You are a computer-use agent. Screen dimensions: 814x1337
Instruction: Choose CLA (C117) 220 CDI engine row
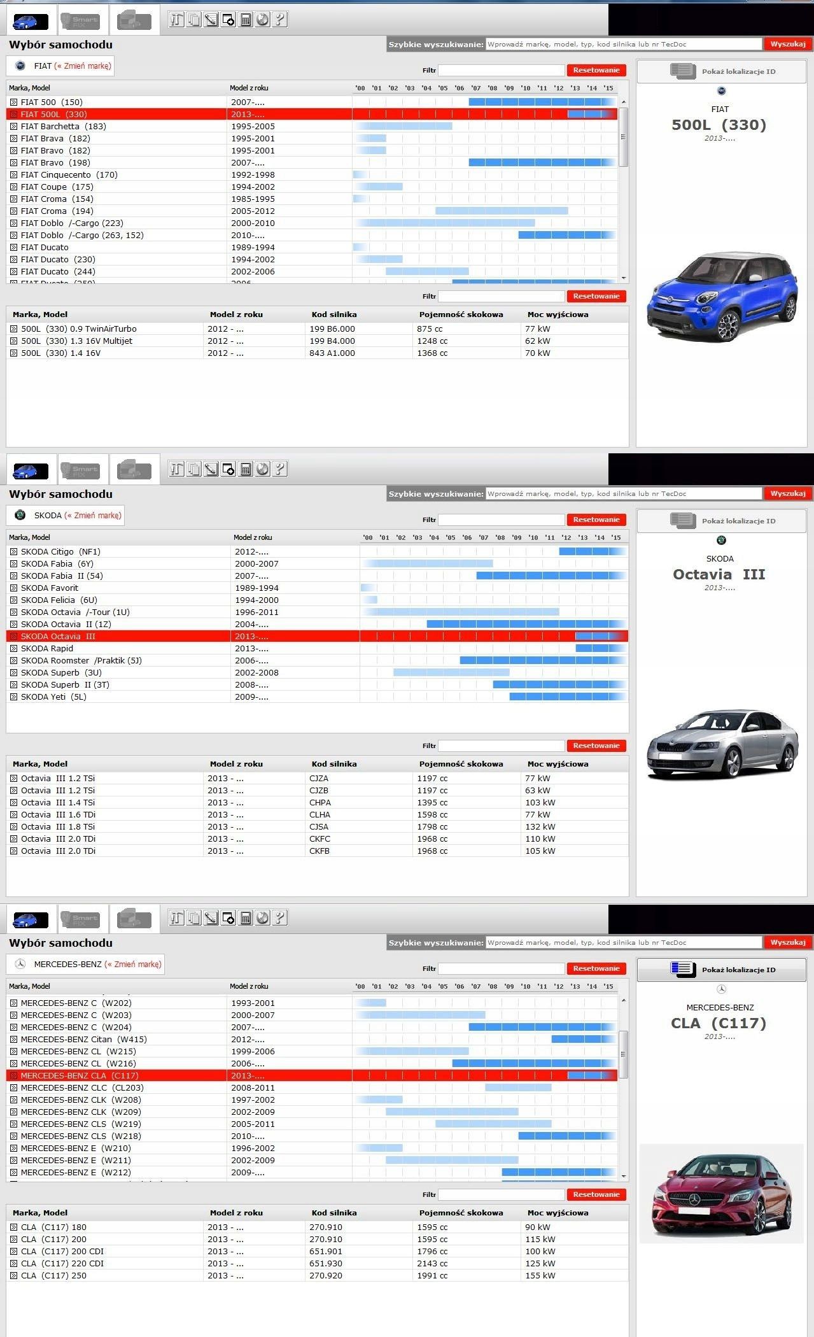pos(317,1263)
